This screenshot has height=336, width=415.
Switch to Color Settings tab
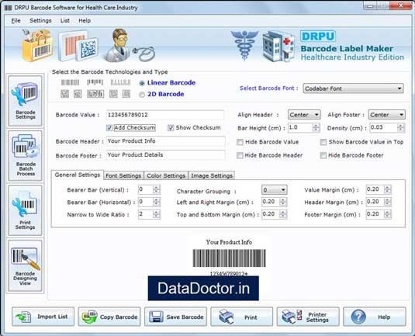(x=166, y=175)
